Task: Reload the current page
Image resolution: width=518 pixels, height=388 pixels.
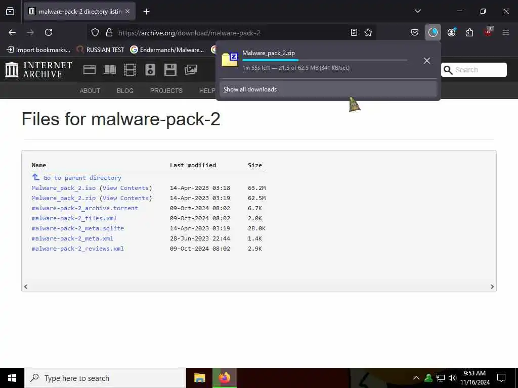Action: 49,32
